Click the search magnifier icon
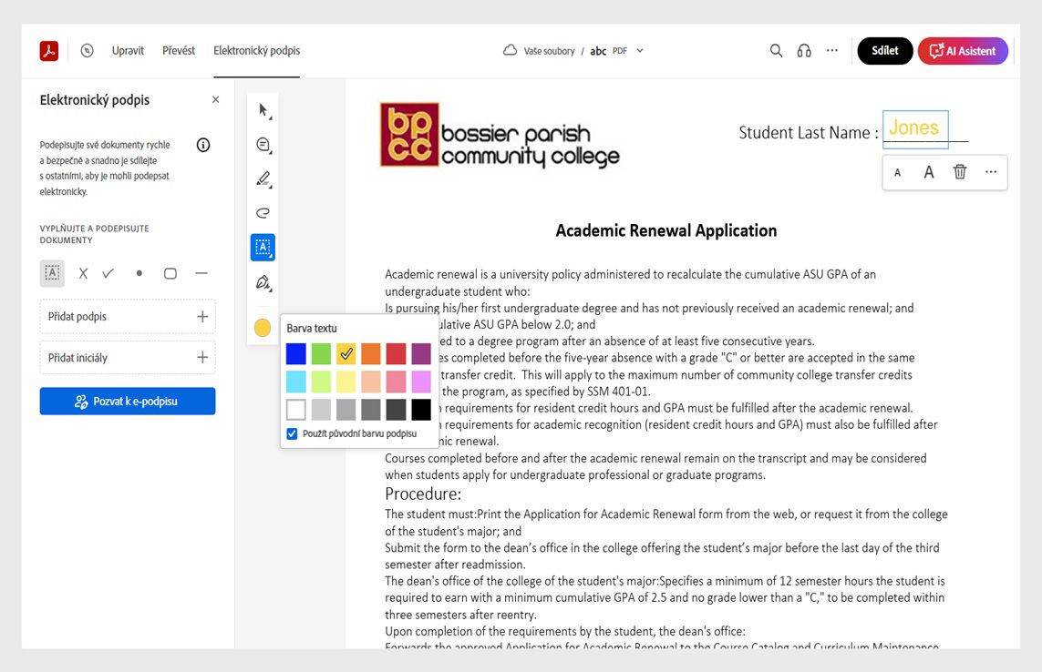1042x672 pixels. pos(776,51)
